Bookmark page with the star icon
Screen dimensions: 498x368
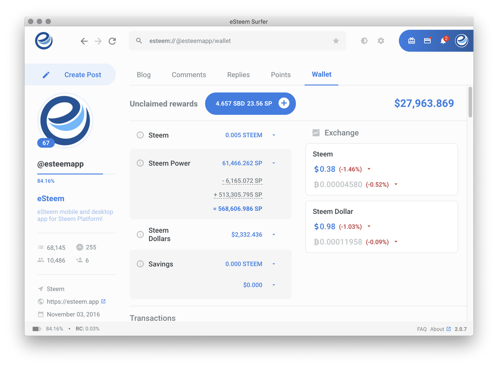point(336,41)
